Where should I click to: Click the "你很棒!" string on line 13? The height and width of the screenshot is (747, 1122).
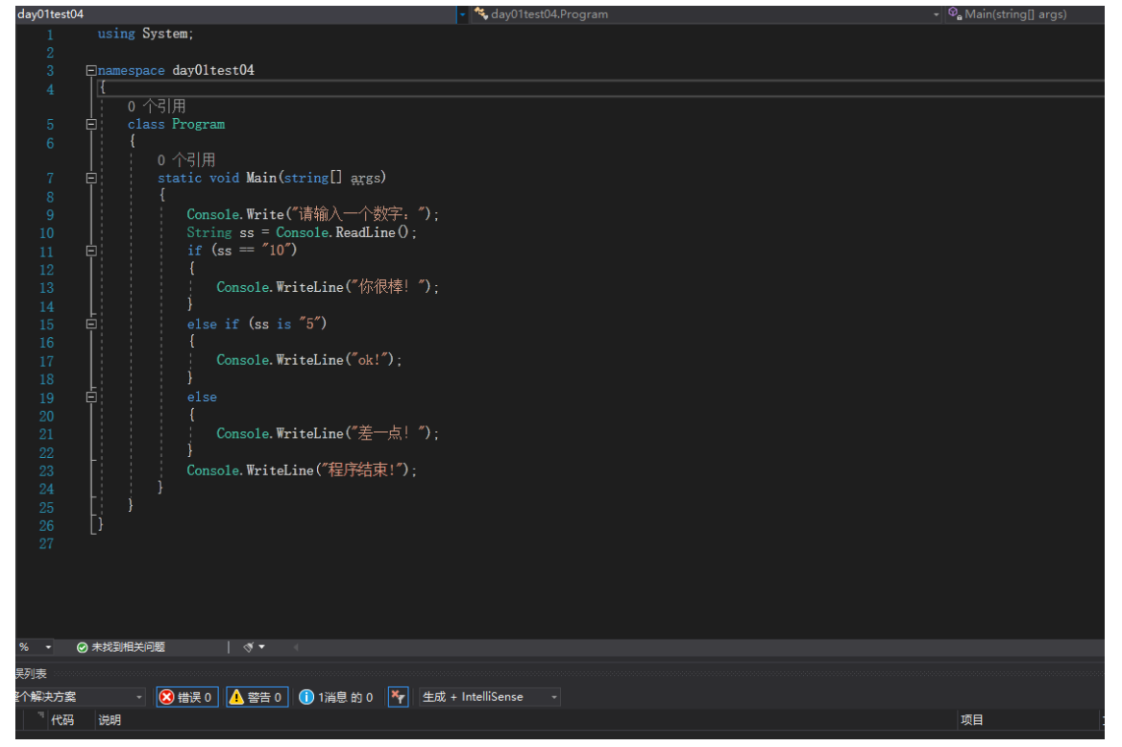click(389, 287)
